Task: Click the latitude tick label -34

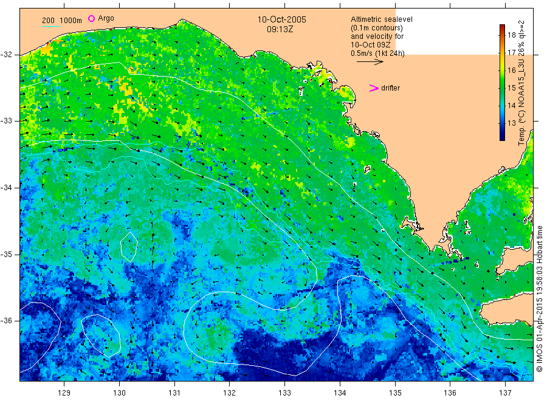Action: point(6,188)
